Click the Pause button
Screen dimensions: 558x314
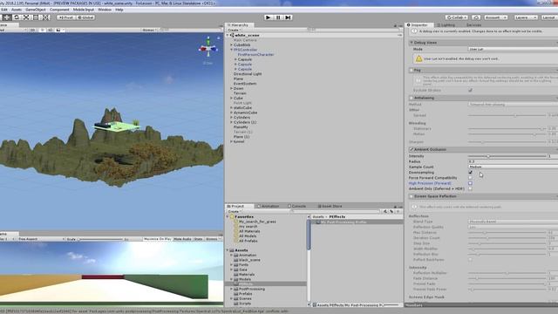click(278, 17)
